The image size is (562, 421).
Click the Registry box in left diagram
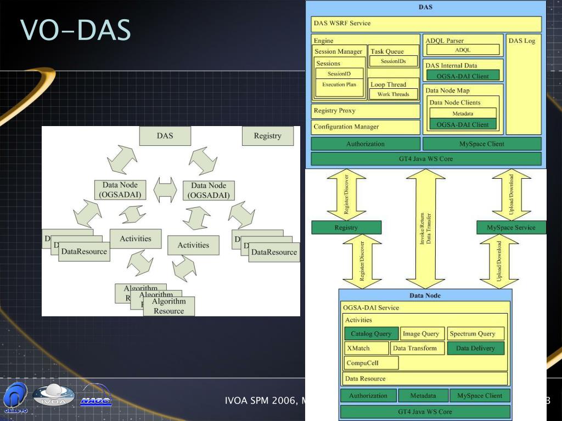268,136
